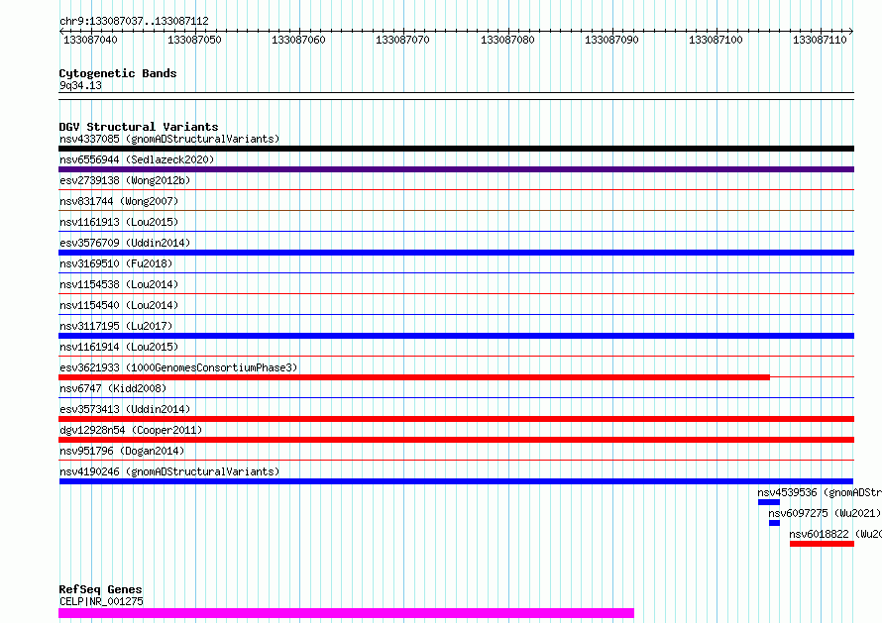Click the red bar under dgv12928n54
The image size is (882, 623).
tap(456, 440)
